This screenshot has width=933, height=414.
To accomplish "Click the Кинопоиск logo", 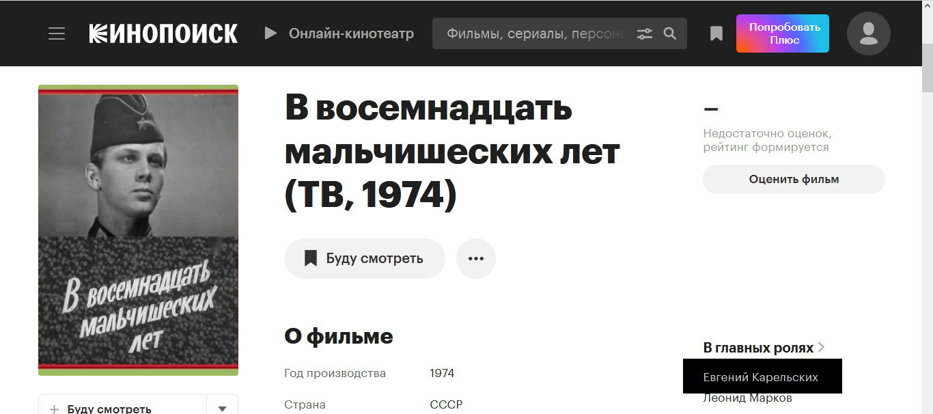I will pyautogui.click(x=163, y=33).
